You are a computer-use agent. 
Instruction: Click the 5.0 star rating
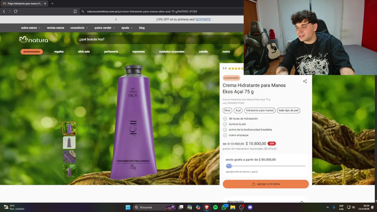pos(233,68)
